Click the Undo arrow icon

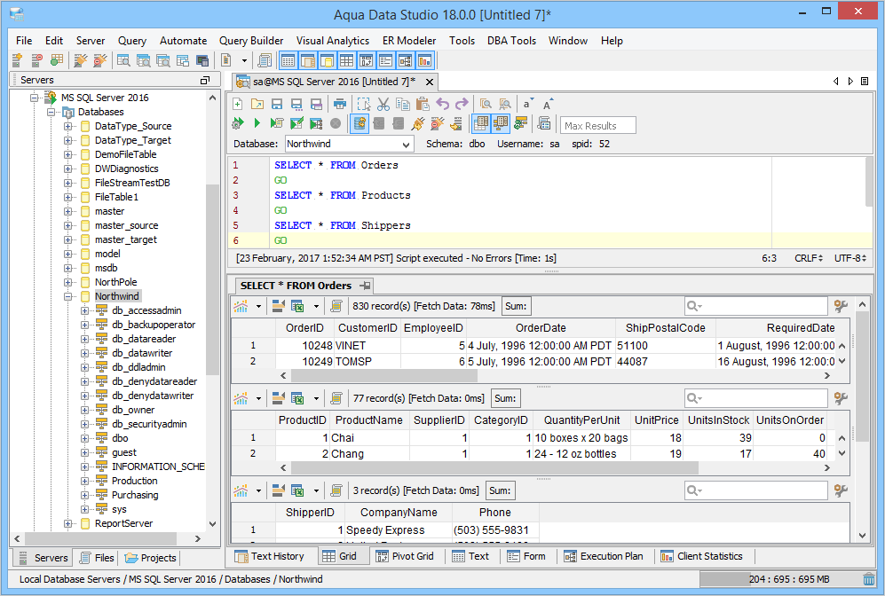(x=442, y=105)
